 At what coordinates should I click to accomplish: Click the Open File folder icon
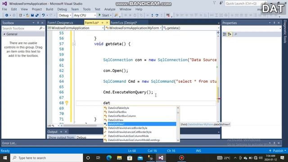tap(27, 15)
